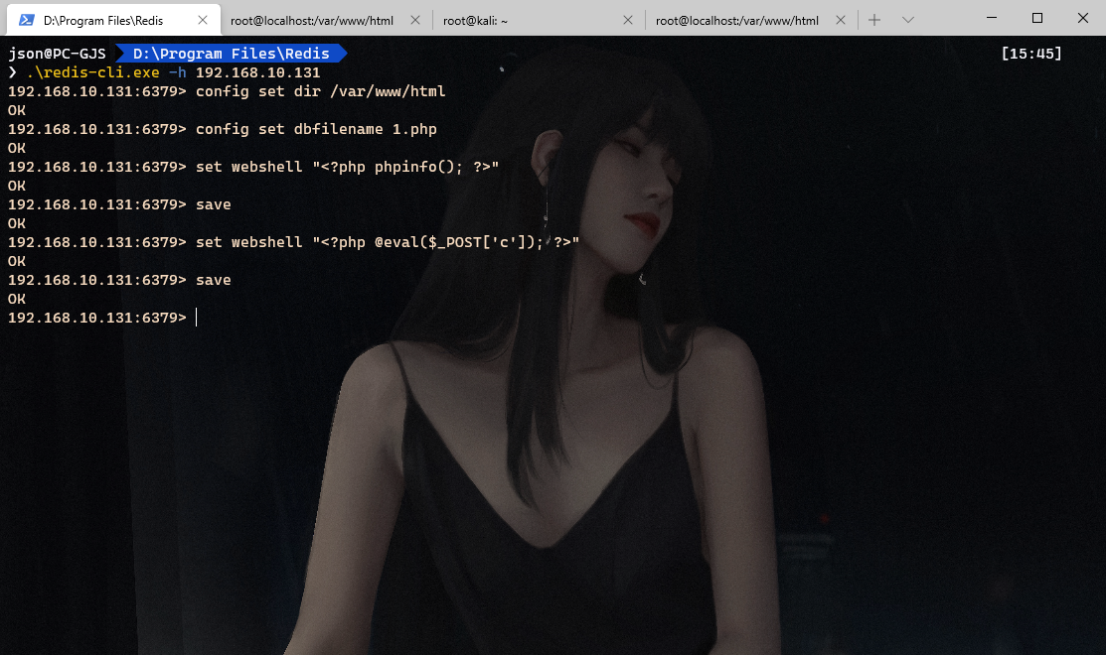Click the 'config set dbfilename 1.php' line

pos(223,130)
